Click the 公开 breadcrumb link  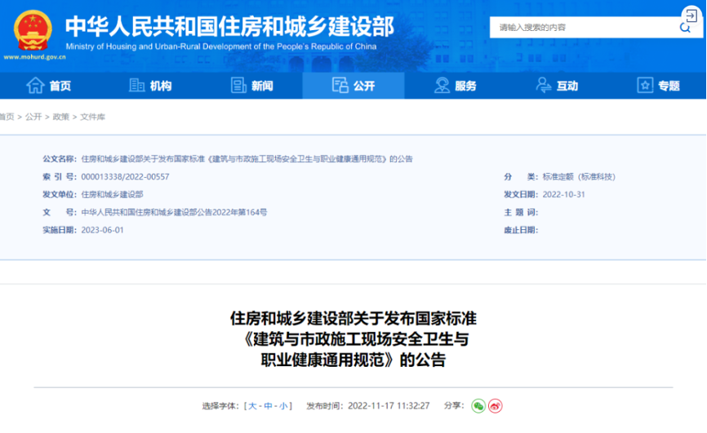coord(33,117)
